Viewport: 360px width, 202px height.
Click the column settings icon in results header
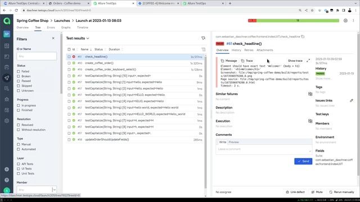204,49
